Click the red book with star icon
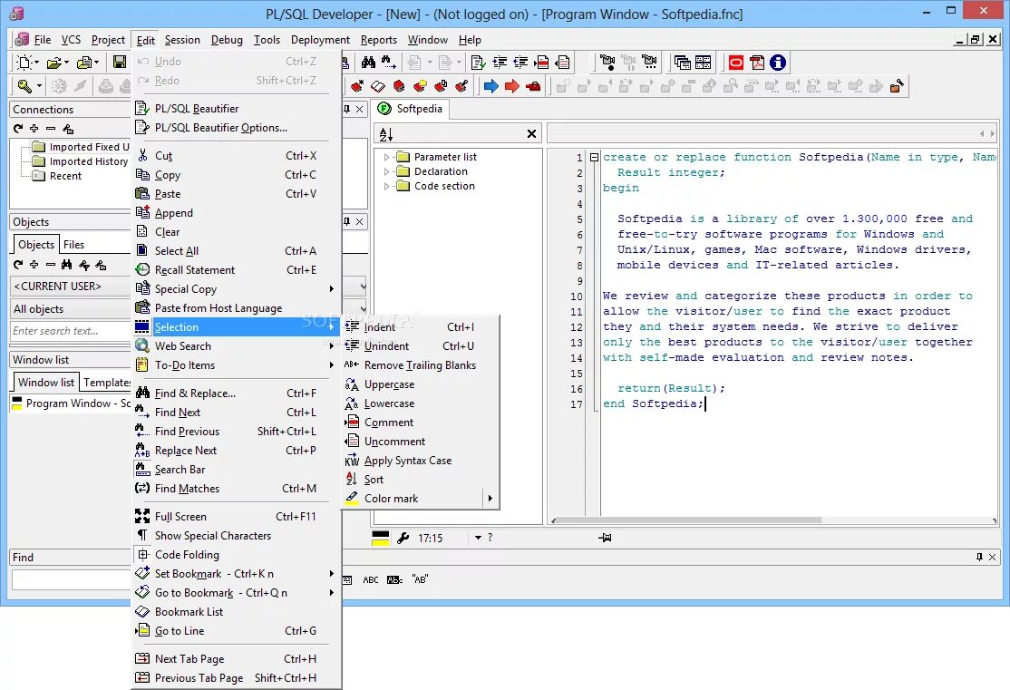This screenshot has height=690, width=1010. click(x=356, y=86)
